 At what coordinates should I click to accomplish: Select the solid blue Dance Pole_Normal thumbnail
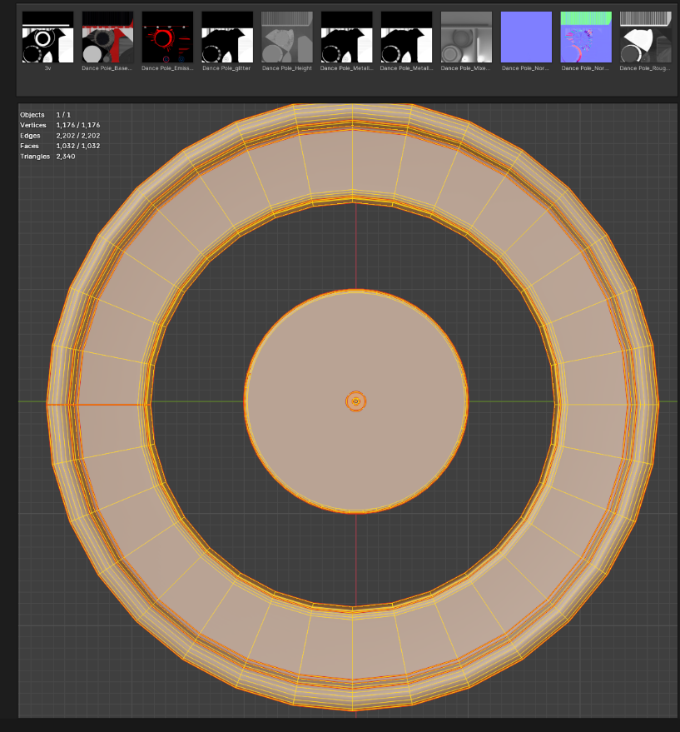coord(526,37)
